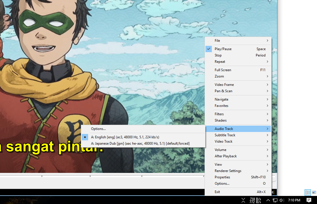317x204 pixels.
Task: Show hidden system tray icons
Action: [268, 200]
